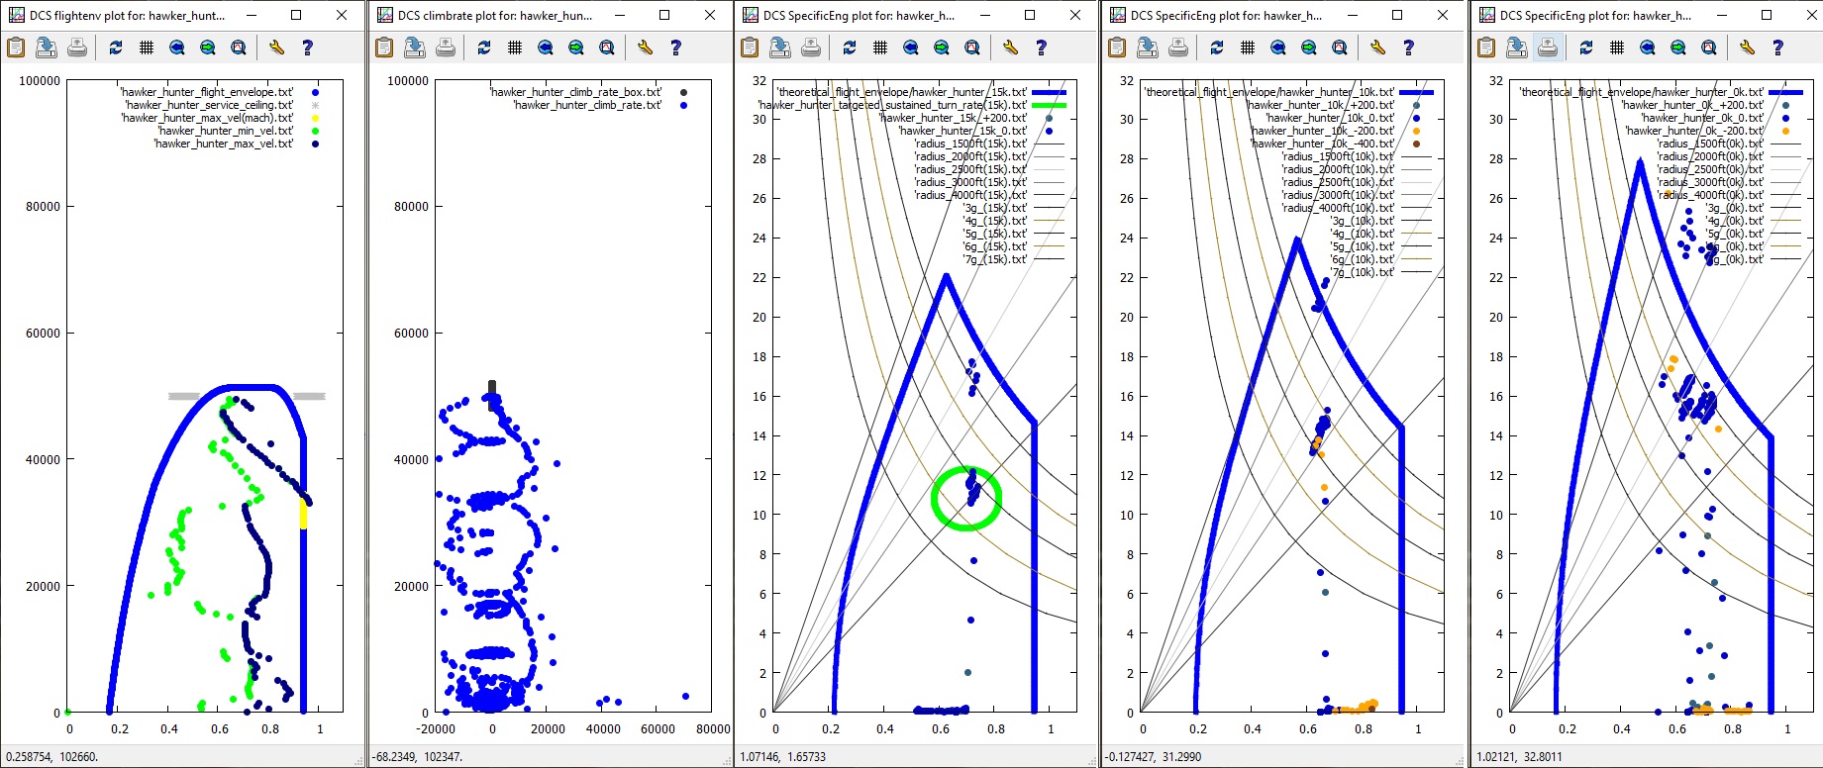Export the 15k SpecificEng plot to file

(x=780, y=48)
